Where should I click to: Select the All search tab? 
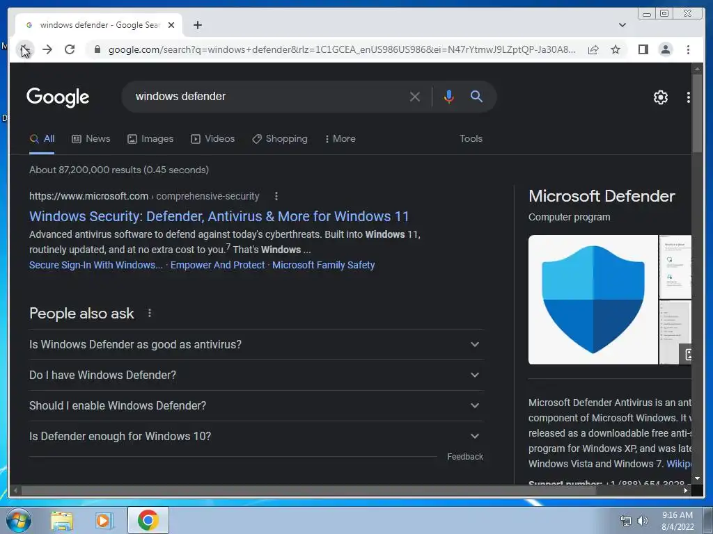[42, 139]
